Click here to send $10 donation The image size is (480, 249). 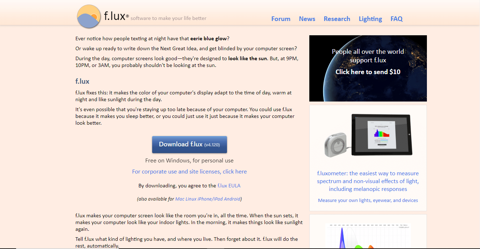point(368,72)
